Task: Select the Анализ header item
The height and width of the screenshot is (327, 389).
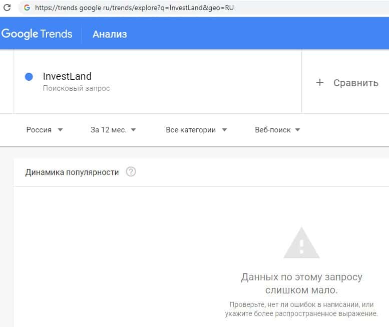Action: click(x=110, y=34)
